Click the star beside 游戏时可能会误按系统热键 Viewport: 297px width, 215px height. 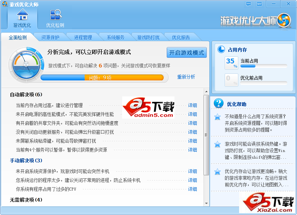coord(218,145)
